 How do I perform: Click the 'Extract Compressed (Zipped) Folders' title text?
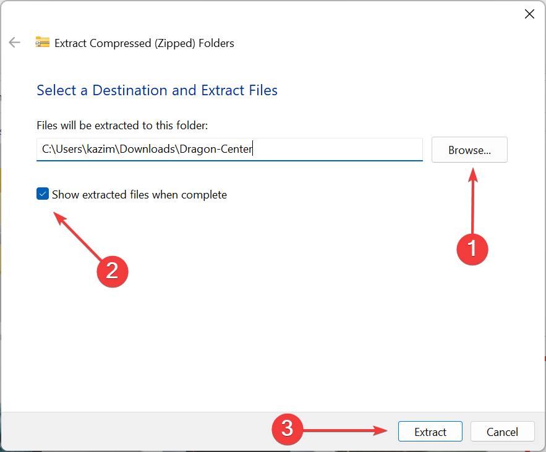coord(144,43)
